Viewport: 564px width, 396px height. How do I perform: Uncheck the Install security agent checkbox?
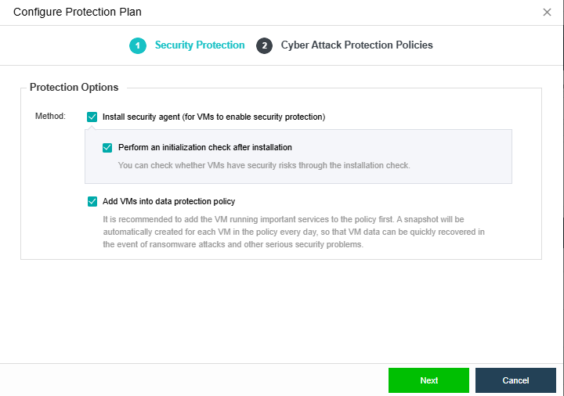point(92,117)
